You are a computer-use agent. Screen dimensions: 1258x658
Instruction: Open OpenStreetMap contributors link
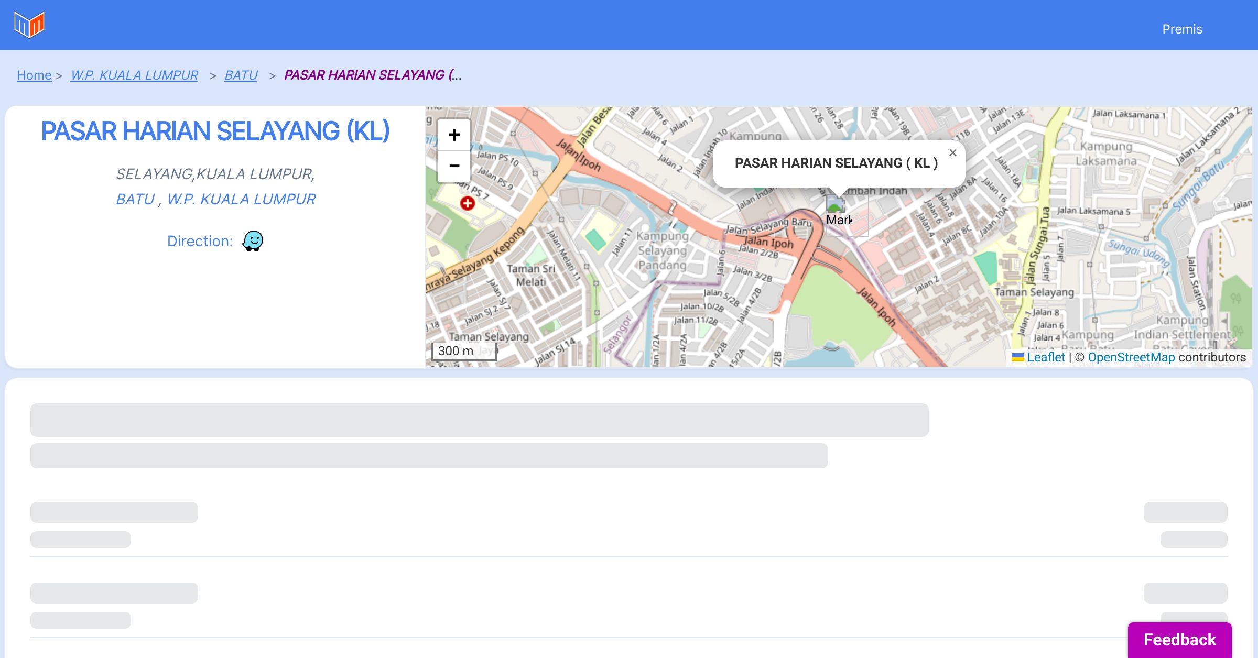(x=1131, y=357)
